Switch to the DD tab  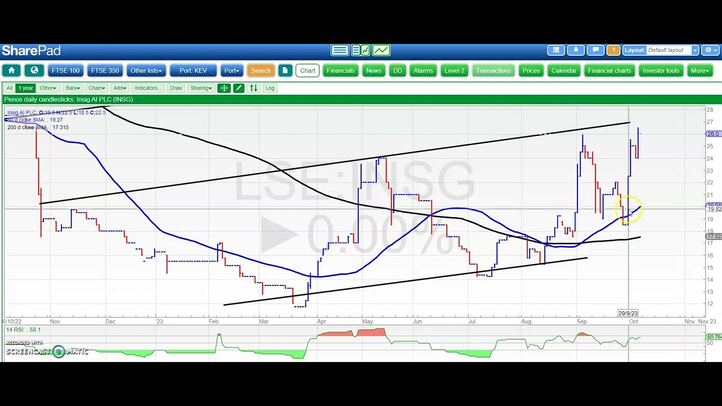pyautogui.click(x=398, y=70)
